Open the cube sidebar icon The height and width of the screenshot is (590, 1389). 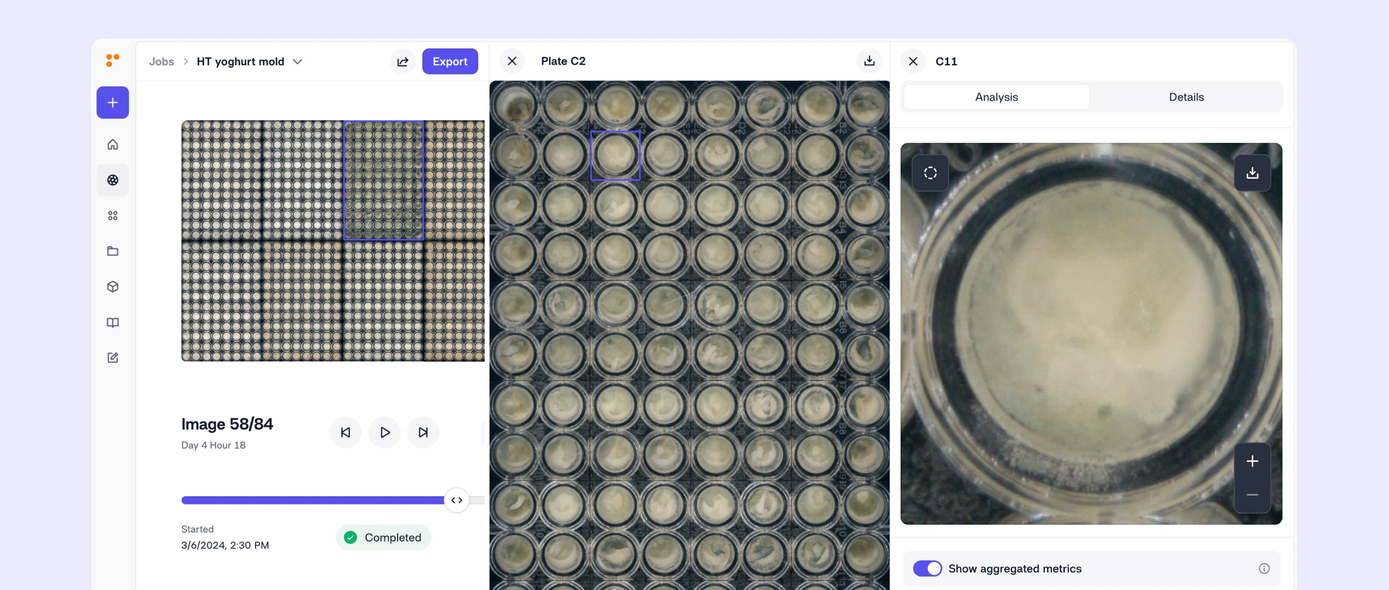click(113, 287)
